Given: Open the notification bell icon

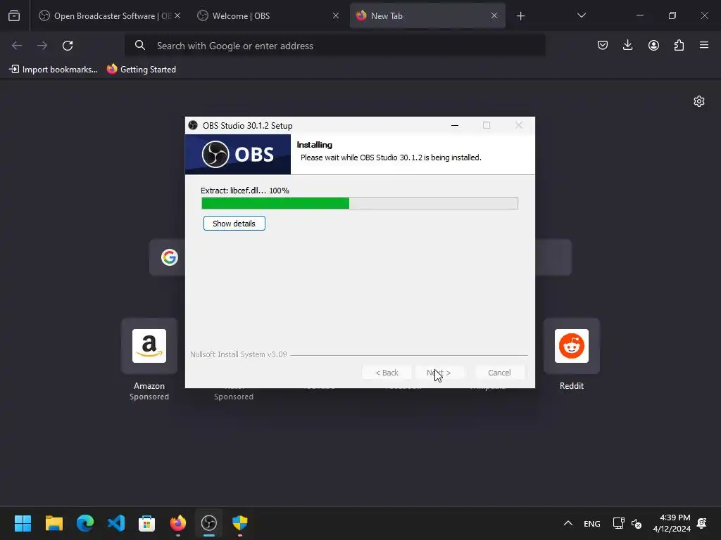Looking at the screenshot, I should coord(702,523).
